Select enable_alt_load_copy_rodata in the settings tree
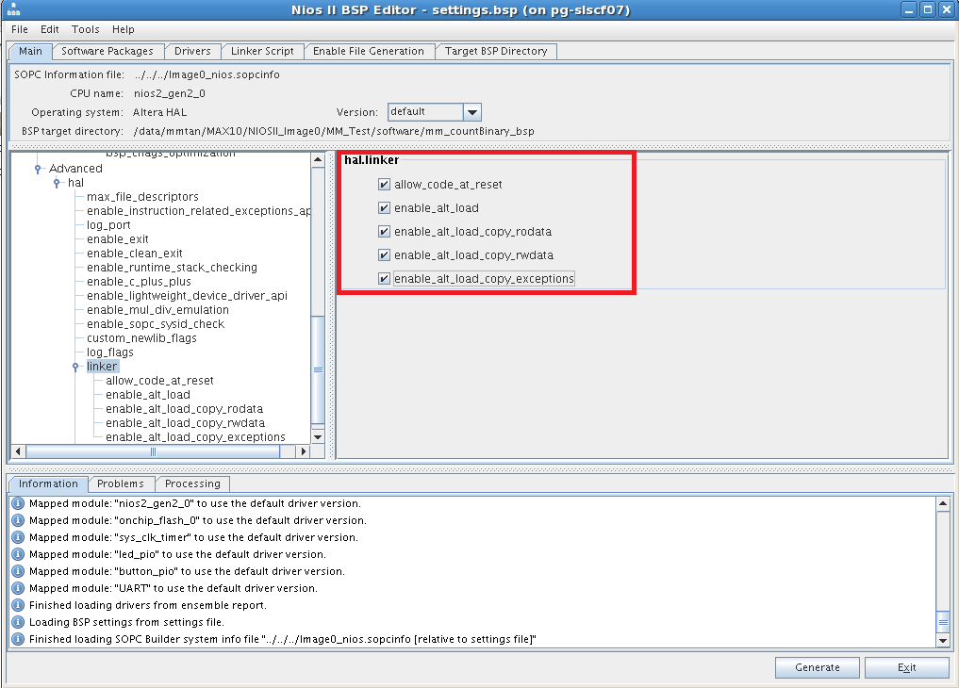959x688 pixels. (x=184, y=409)
